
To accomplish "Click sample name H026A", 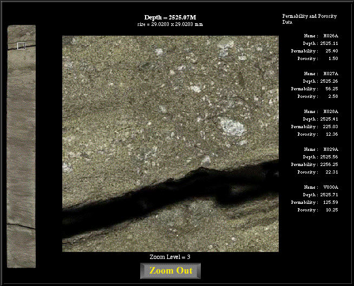I will point(331,36).
